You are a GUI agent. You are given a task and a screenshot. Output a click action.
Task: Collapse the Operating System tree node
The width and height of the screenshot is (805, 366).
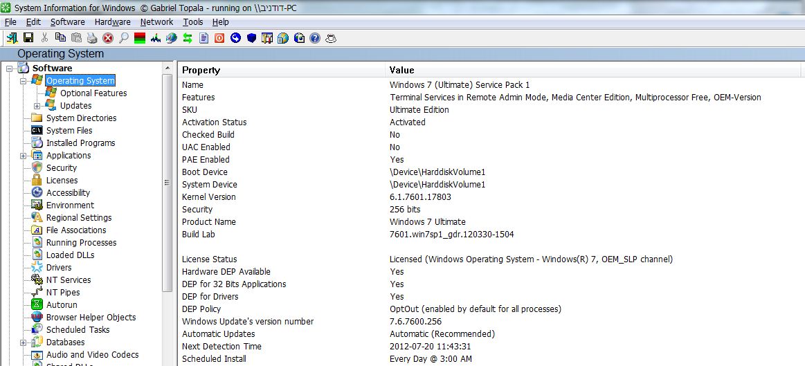click(23, 81)
